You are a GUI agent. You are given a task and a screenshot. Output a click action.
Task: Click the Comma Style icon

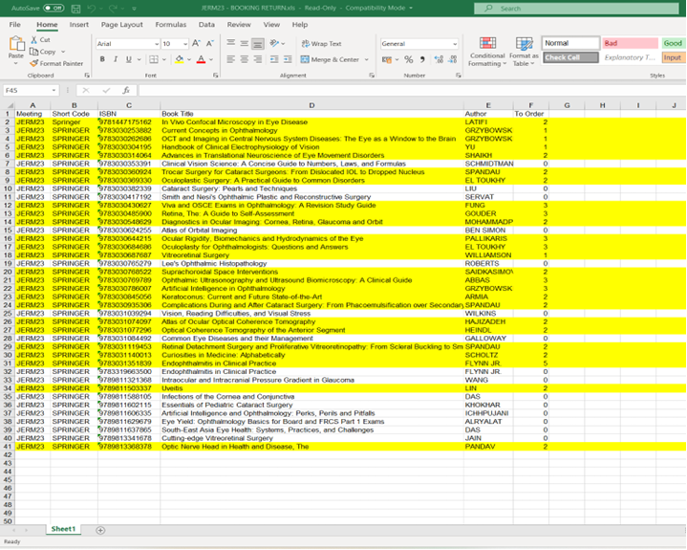(x=422, y=59)
